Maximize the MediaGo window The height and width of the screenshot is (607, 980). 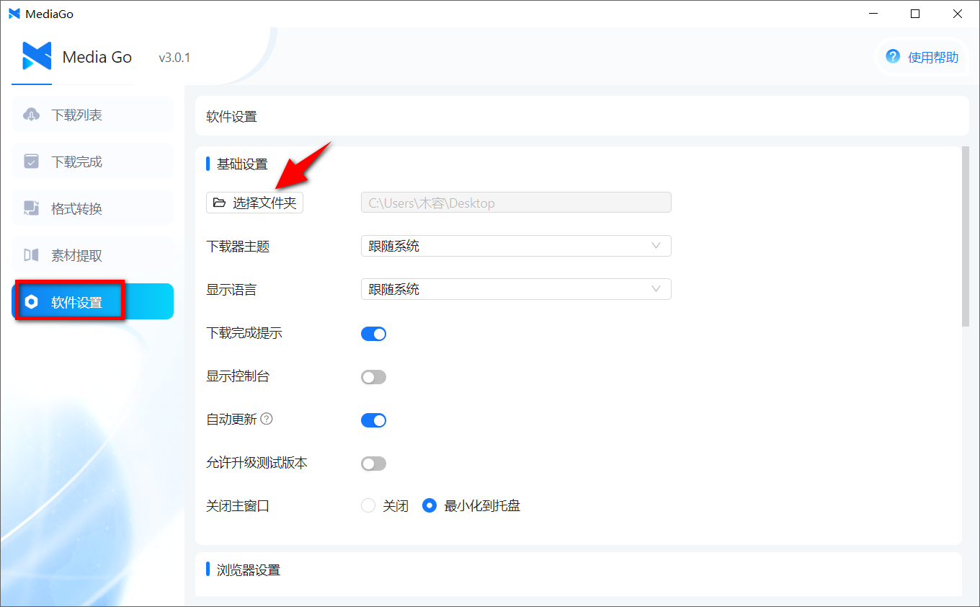click(915, 14)
